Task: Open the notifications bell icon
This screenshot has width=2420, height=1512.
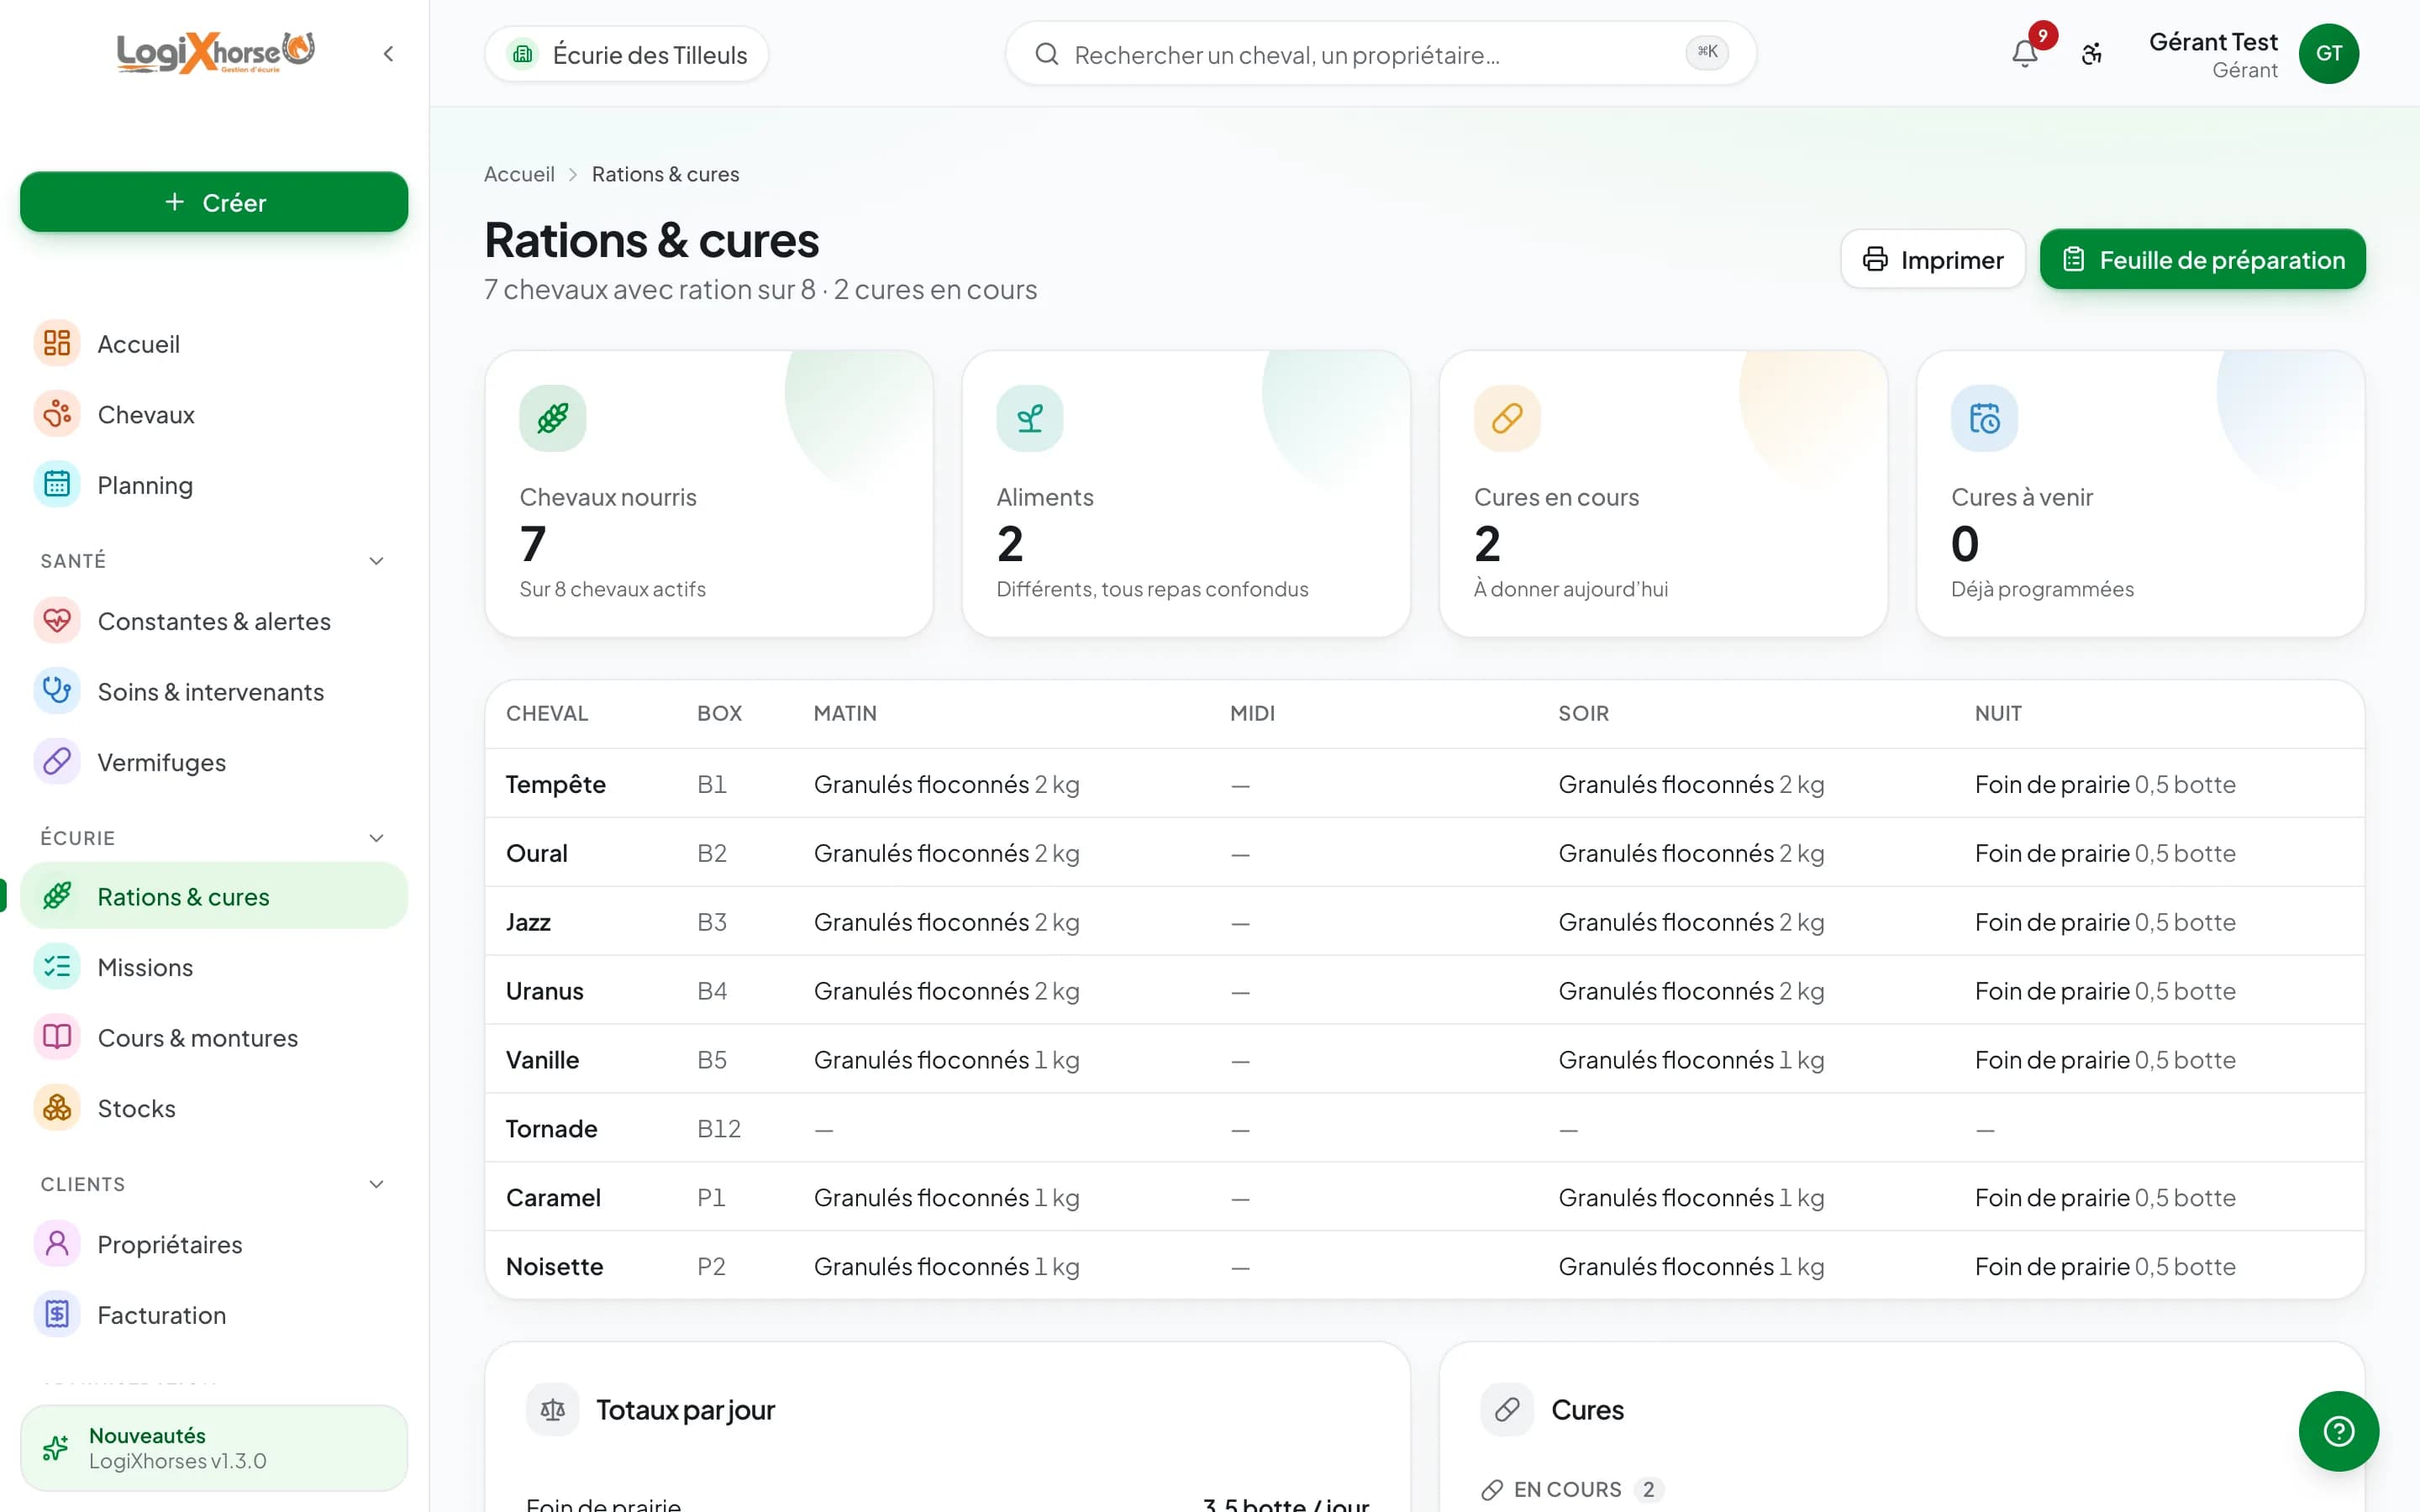Action: [2024, 54]
